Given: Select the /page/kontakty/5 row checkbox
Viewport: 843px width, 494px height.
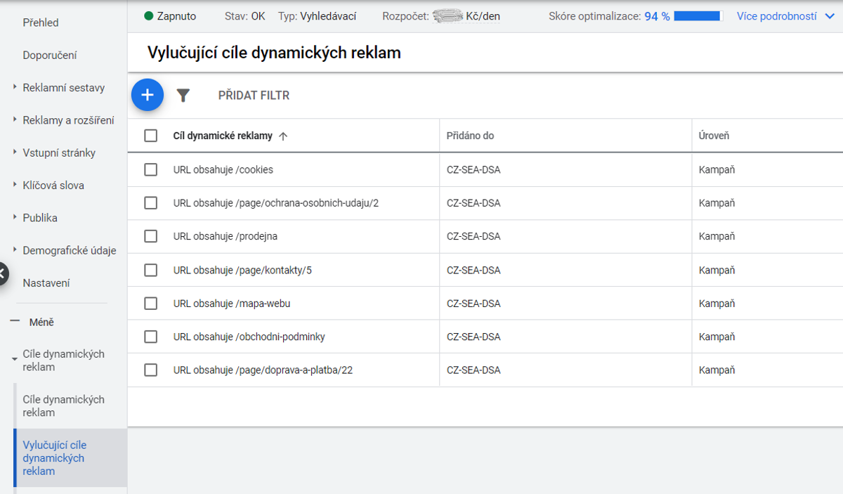Looking at the screenshot, I should 150,270.
